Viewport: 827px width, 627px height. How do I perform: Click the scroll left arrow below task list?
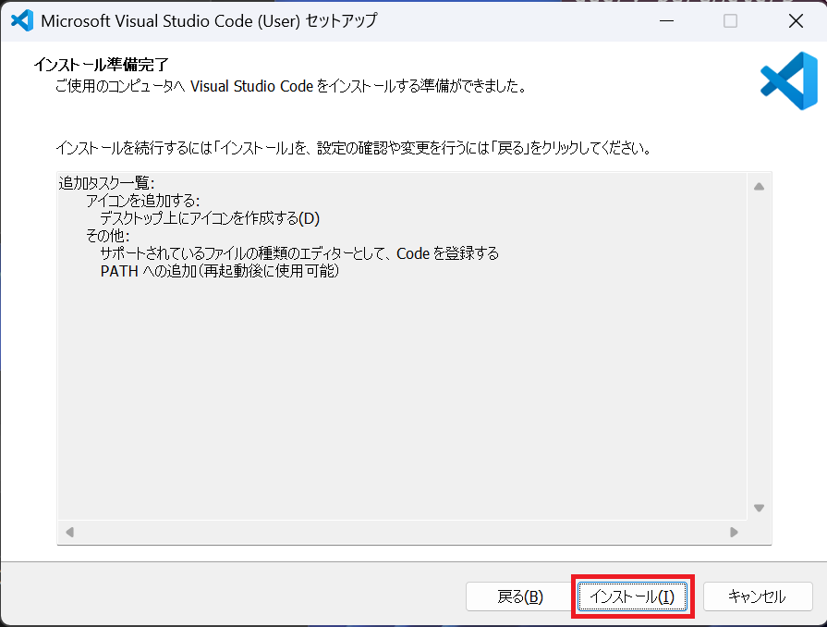69,532
